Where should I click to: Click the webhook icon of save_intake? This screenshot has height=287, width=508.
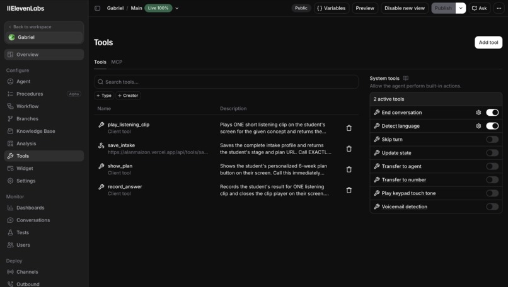pyautogui.click(x=101, y=145)
